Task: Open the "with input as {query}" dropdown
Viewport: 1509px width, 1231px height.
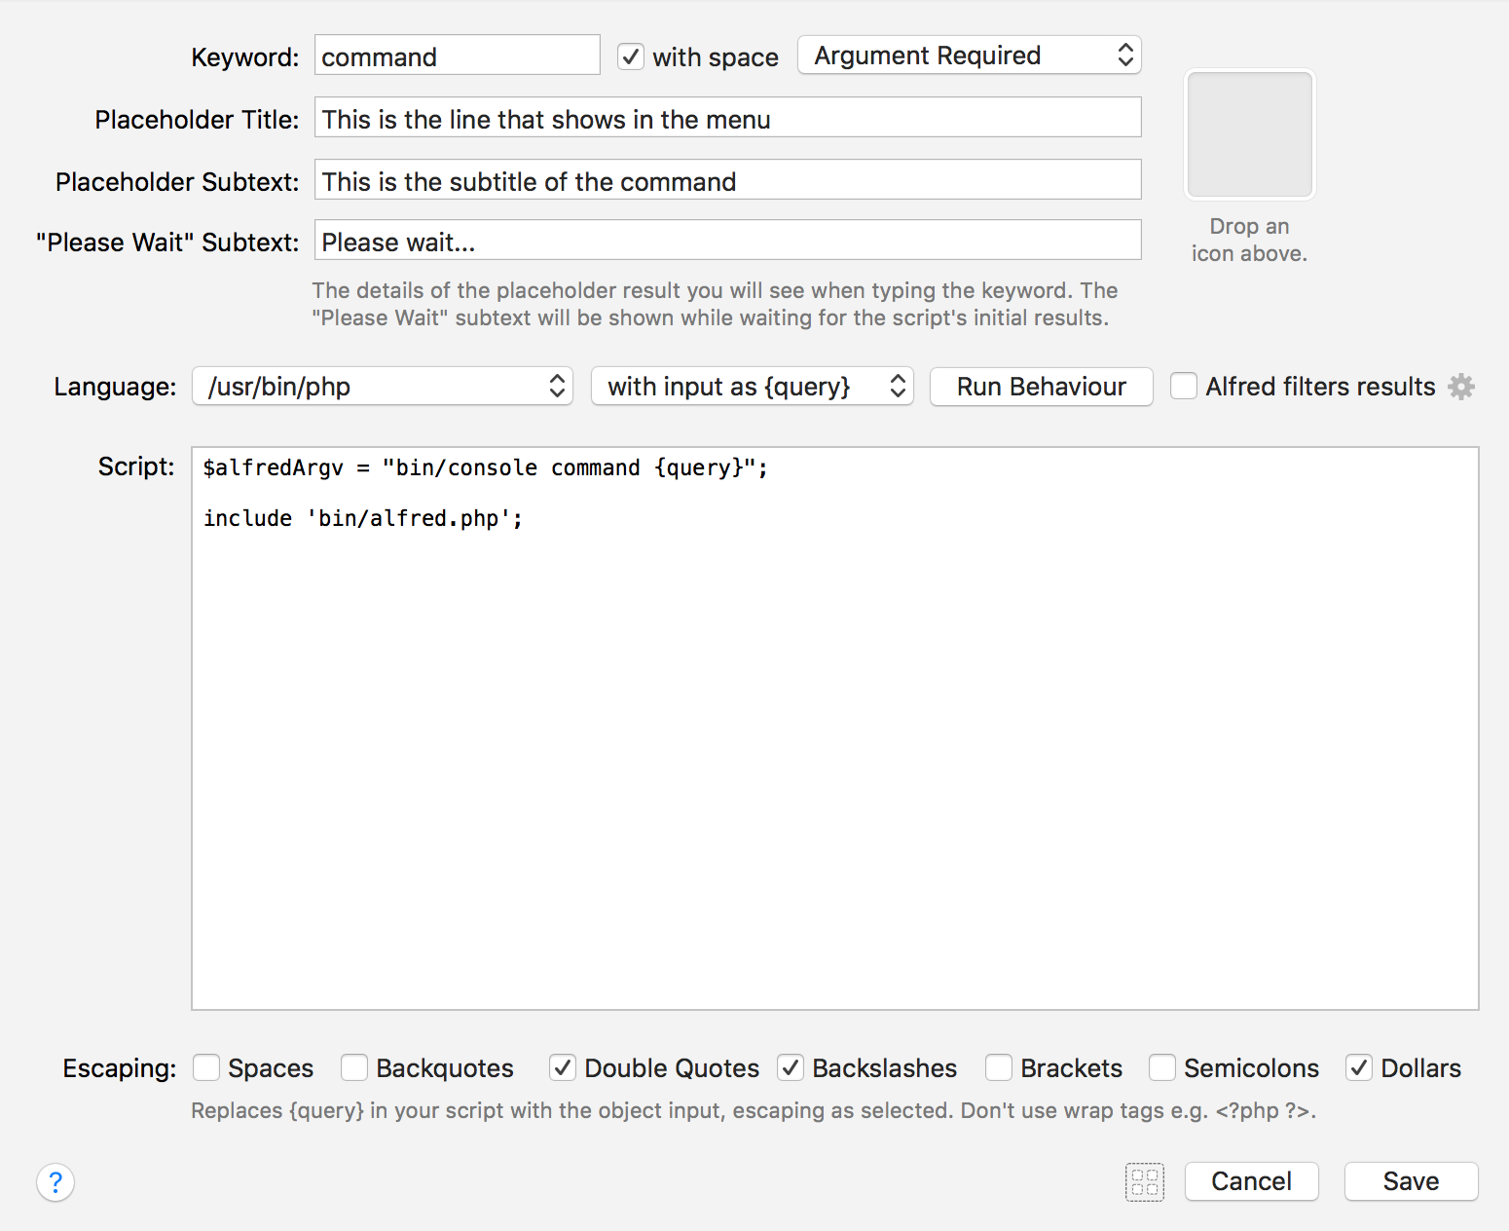Action: coord(752,387)
